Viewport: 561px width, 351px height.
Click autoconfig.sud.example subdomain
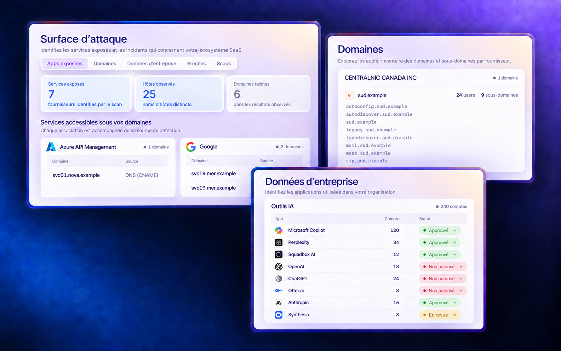376,107
